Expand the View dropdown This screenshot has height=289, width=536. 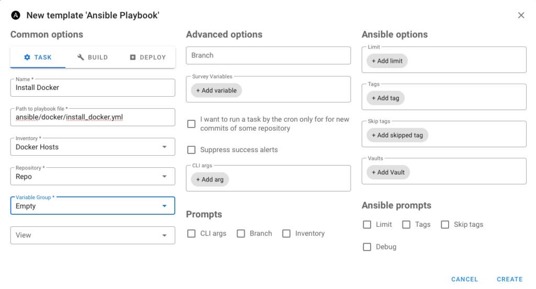tap(92, 235)
